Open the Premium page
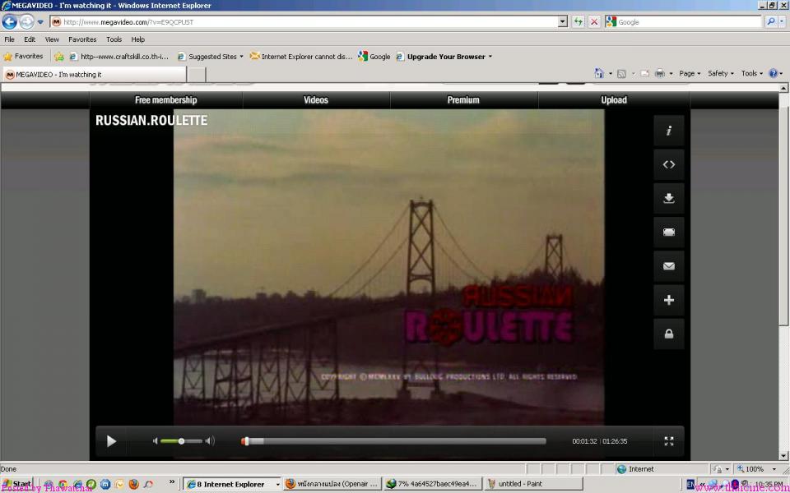Screen dimensions: 790x493 (463, 99)
